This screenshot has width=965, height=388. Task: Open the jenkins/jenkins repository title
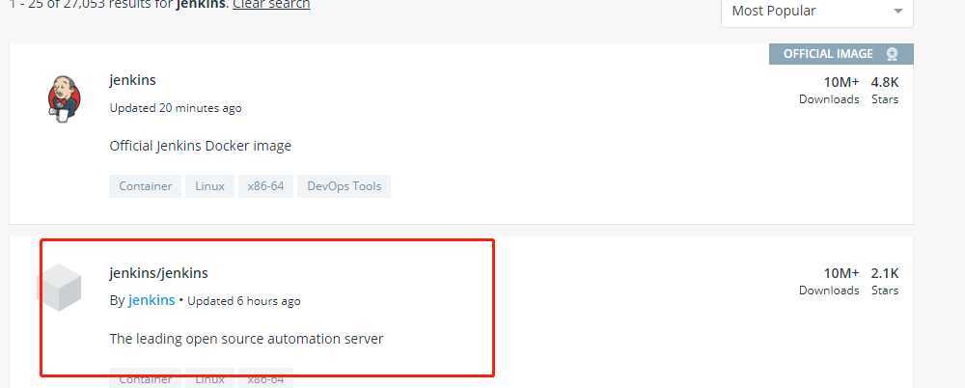point(159,273)
